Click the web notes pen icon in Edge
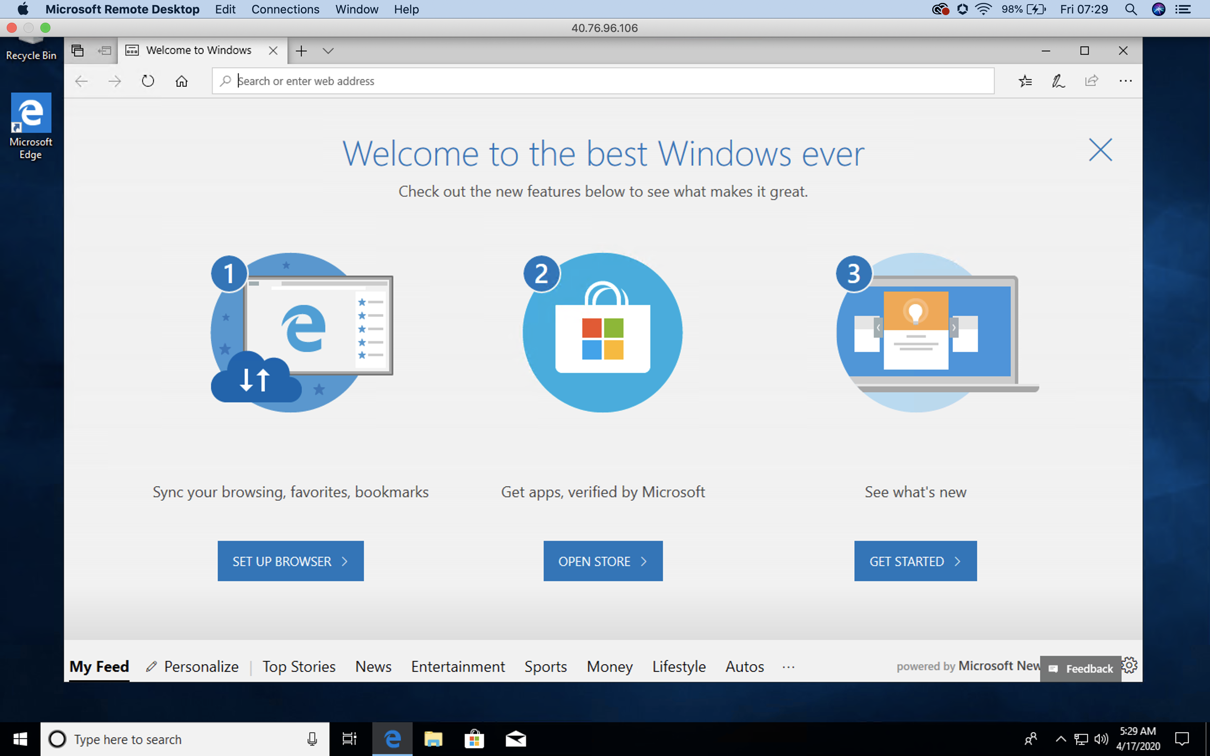 point(1057,80)
